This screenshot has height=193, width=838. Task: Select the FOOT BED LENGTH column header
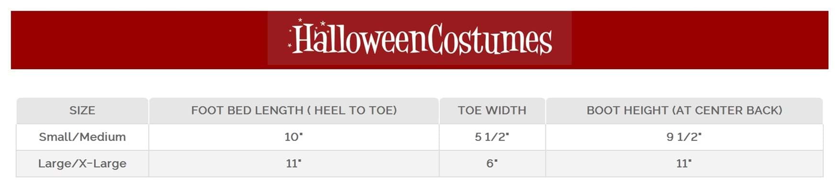[294, 110]
